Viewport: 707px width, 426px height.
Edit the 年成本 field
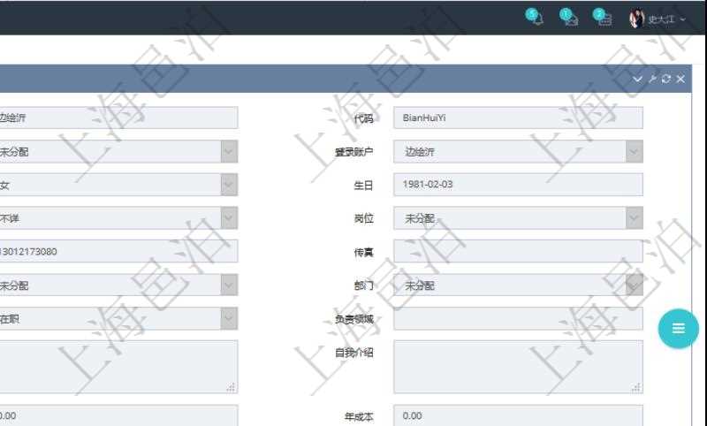(x=518, y=415)
